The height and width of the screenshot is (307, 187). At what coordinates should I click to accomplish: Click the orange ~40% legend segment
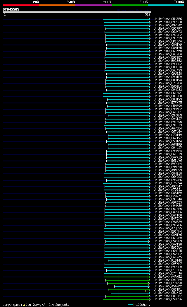57,5
